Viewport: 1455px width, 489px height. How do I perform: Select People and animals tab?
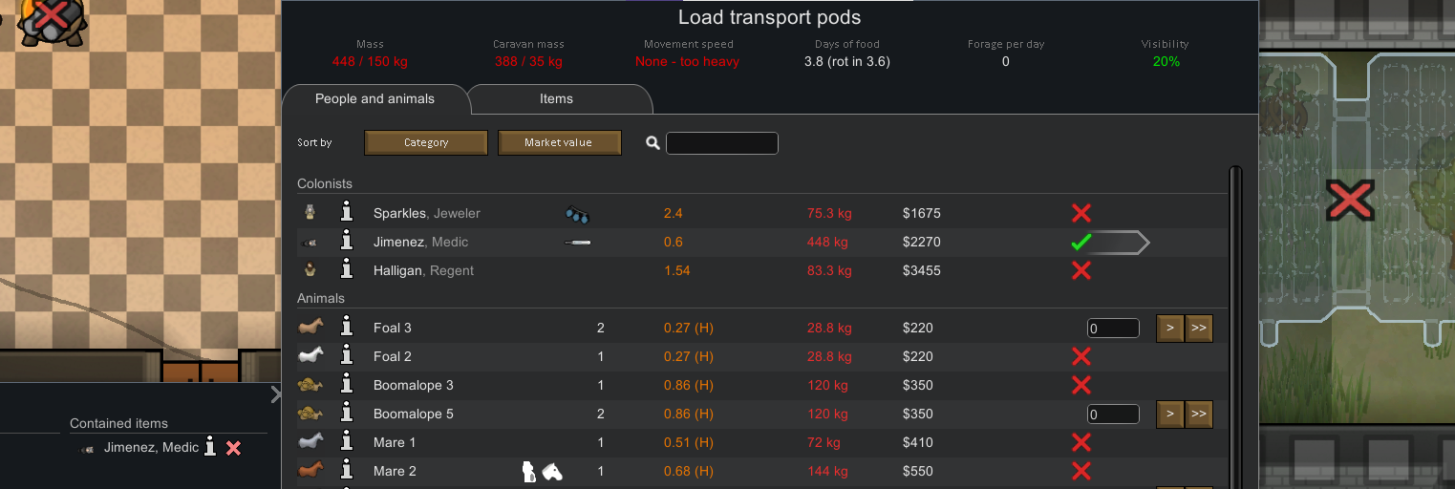[x=374, y=99]
